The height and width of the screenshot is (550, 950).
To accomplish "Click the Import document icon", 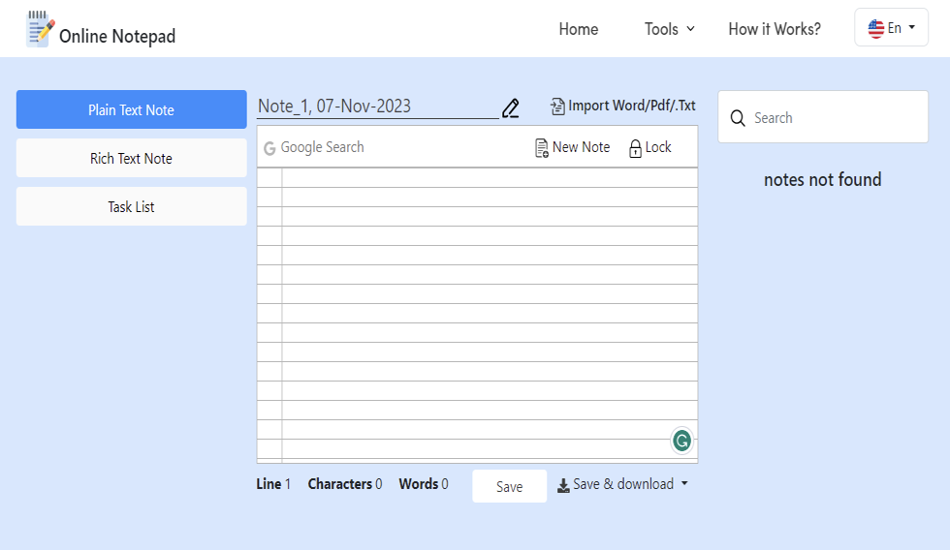I will pos(557,107).
